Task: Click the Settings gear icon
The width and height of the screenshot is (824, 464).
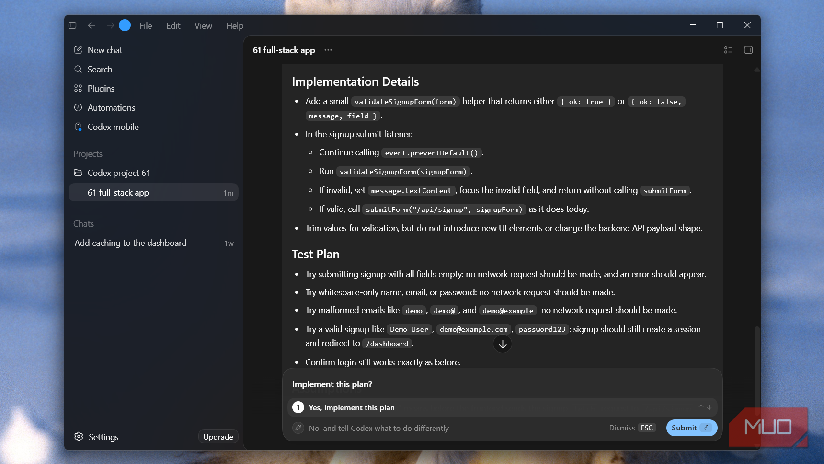Action: [x=79, y=436]
